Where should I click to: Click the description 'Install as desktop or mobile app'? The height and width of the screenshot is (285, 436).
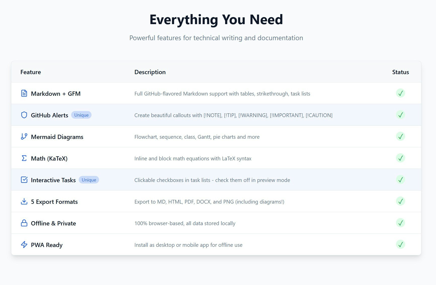(x=188, y=245)
